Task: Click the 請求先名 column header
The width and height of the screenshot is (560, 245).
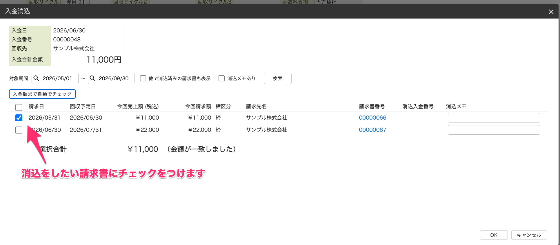Action: click(x=256, y=106)
